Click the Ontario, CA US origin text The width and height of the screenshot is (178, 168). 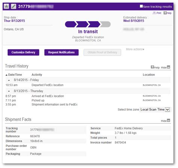(14, 29)
